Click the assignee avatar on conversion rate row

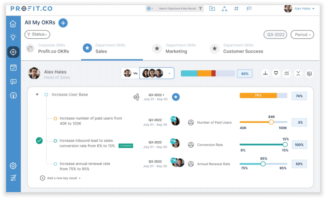tap(175, 143)
